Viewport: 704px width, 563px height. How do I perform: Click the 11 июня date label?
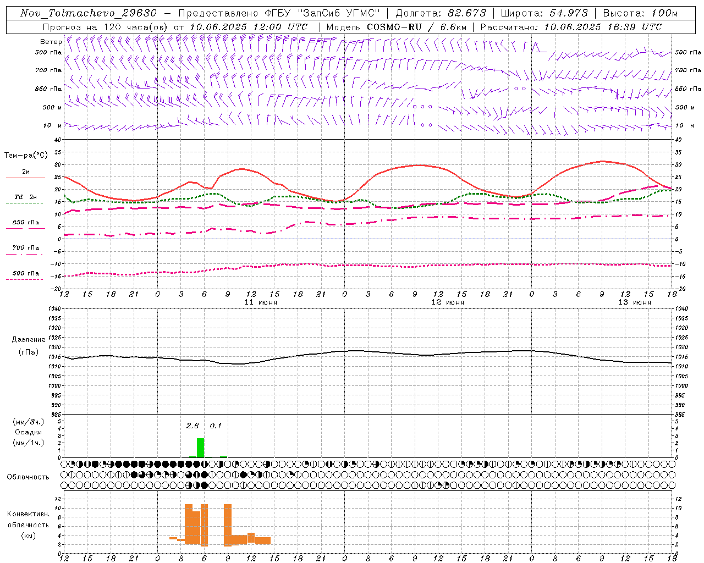click(261, 302)
